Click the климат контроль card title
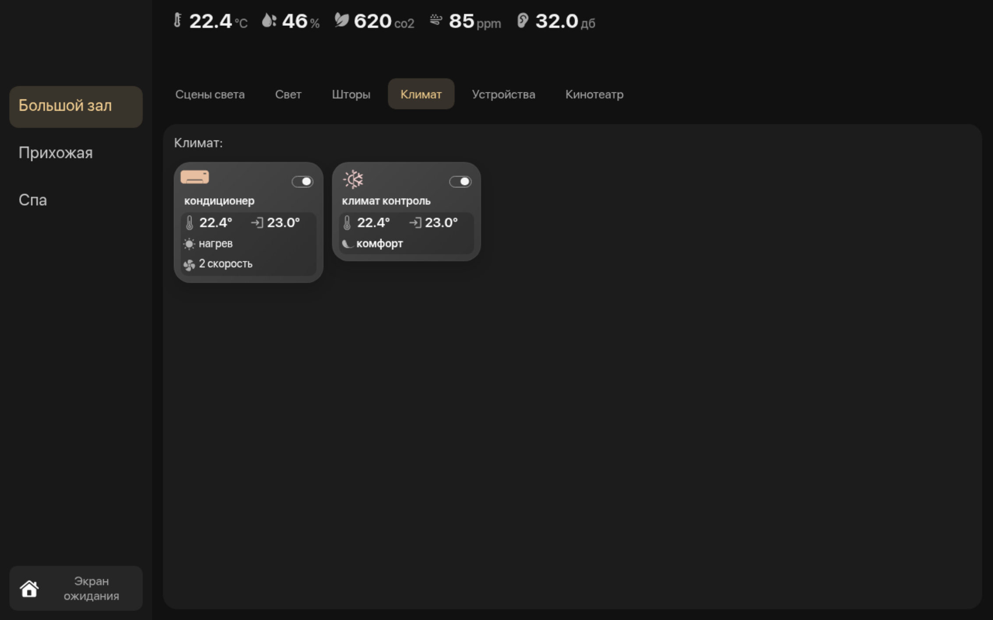993x620 pixels. [x=386, y=201]
